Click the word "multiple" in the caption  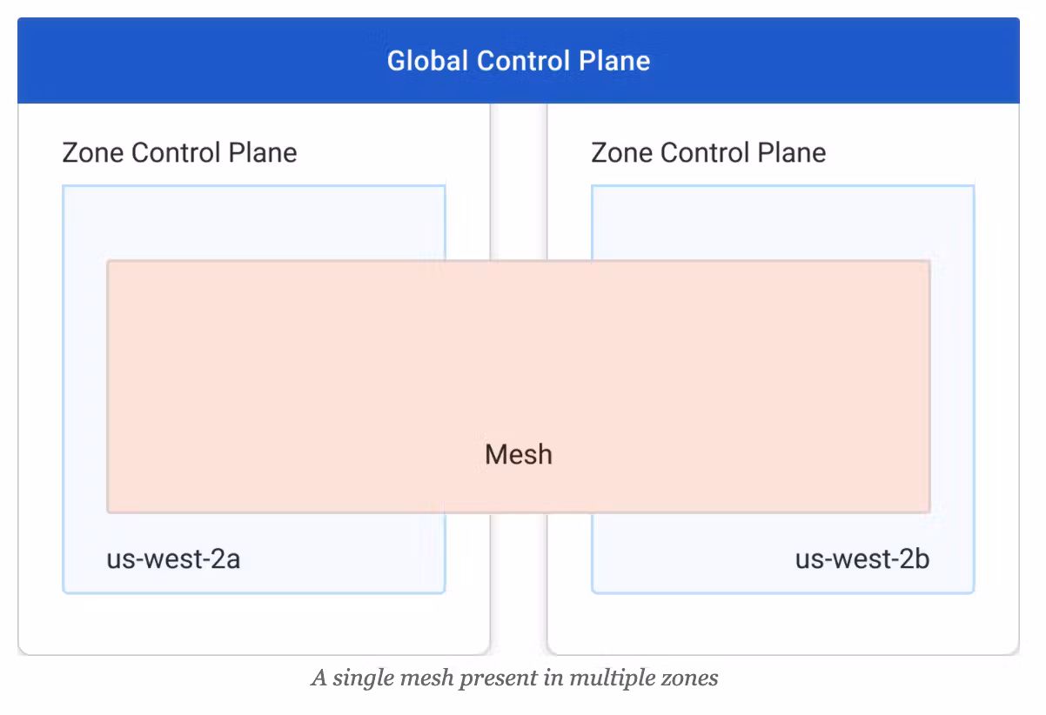pos(608,678)
